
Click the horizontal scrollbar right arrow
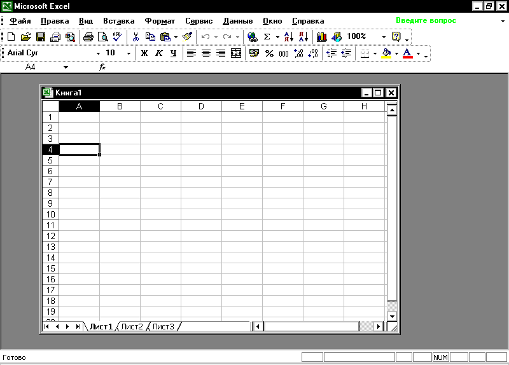pos(378,326)
